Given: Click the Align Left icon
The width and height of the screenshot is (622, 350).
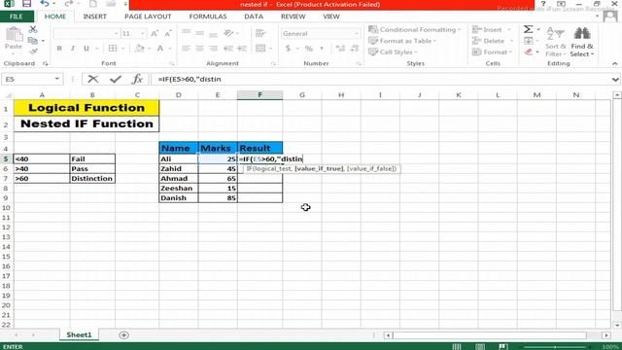Looking at the screenshot, I should pos(186,49).
